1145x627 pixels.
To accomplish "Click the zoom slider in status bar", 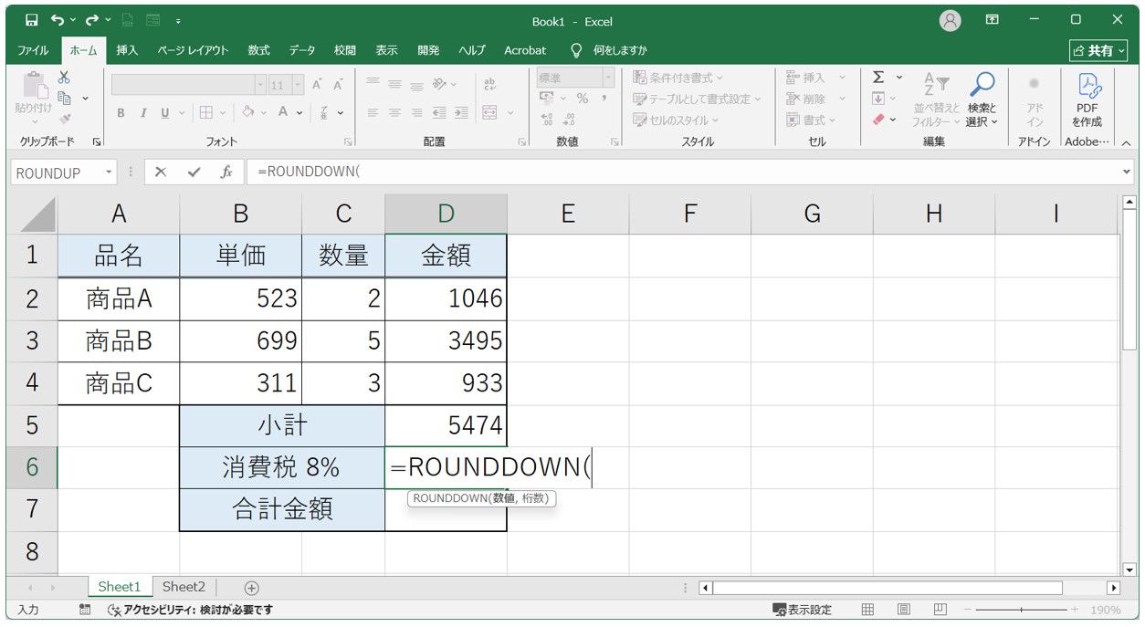I will pyautogui.click(x=1021, y=610).
